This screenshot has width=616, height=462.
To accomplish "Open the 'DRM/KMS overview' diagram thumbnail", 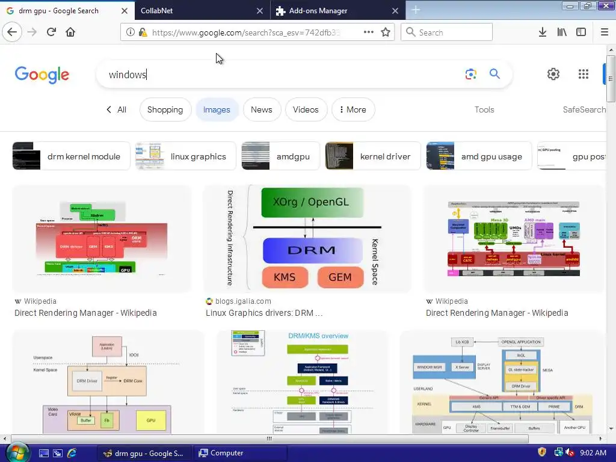I will 303,382.
